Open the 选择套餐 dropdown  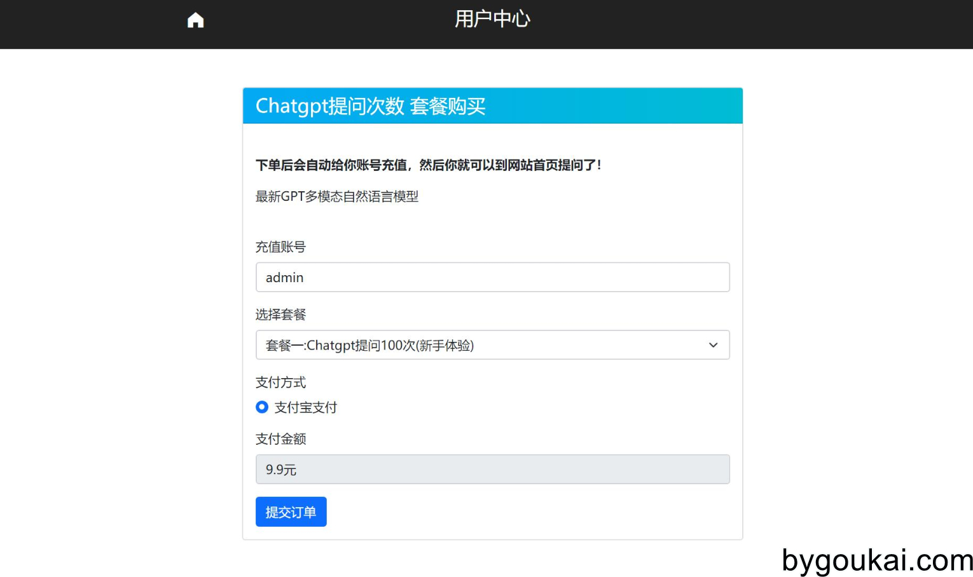pos(492,345)
